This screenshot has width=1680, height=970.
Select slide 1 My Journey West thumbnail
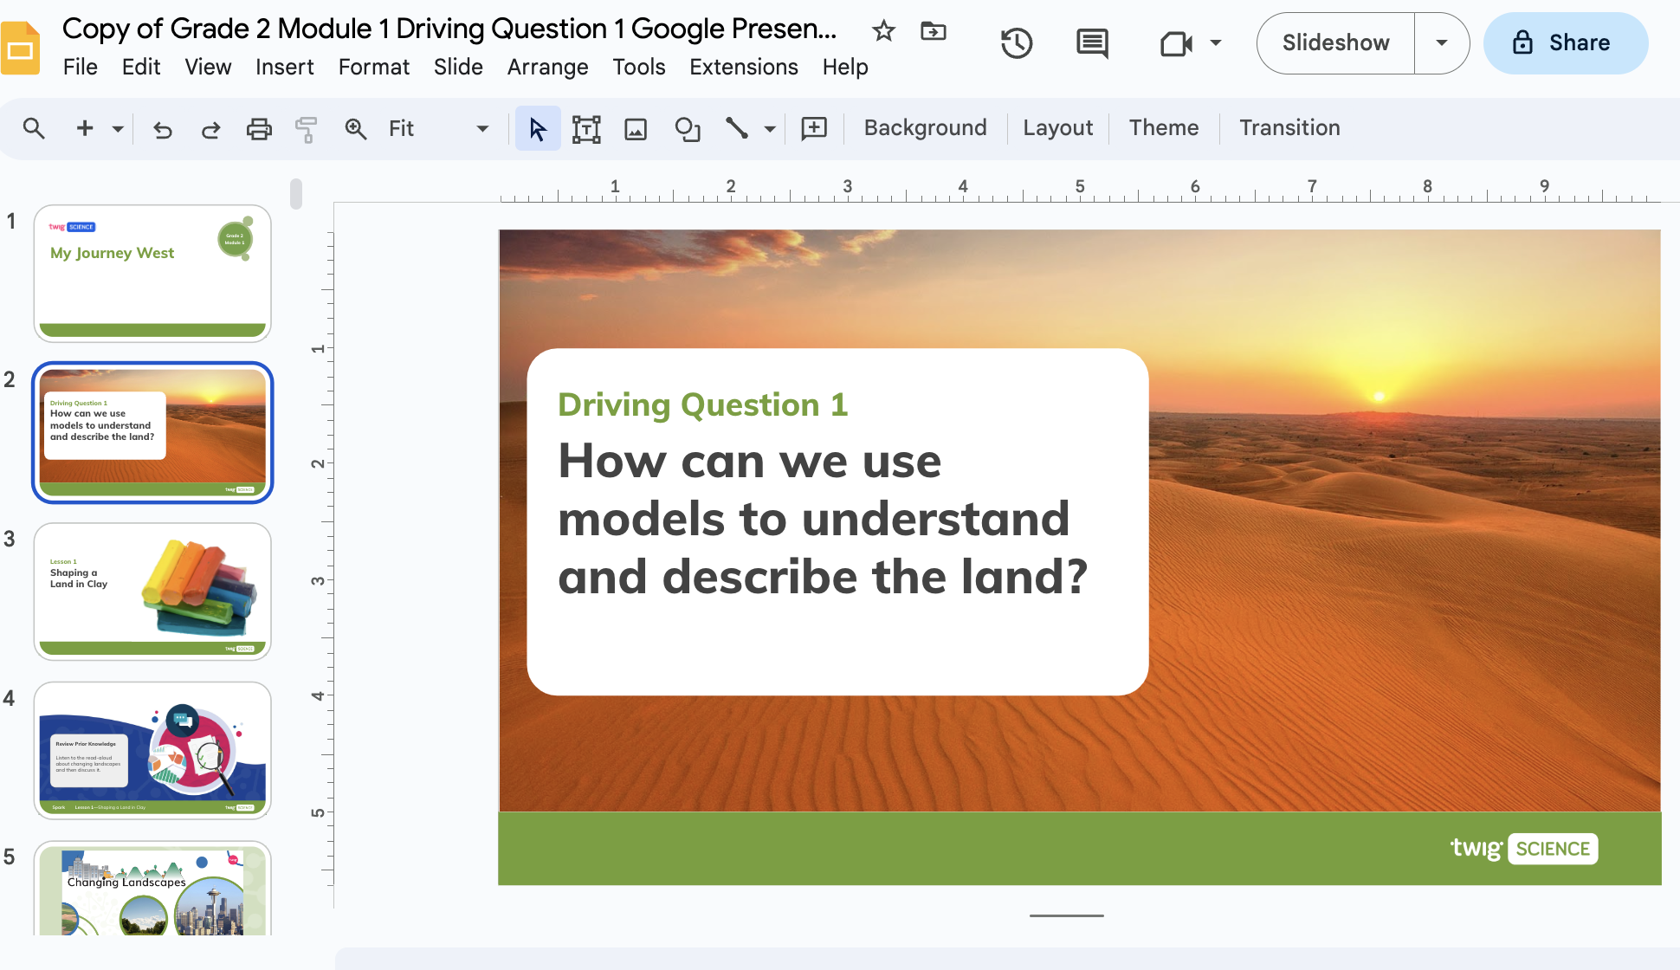(152, 273)
